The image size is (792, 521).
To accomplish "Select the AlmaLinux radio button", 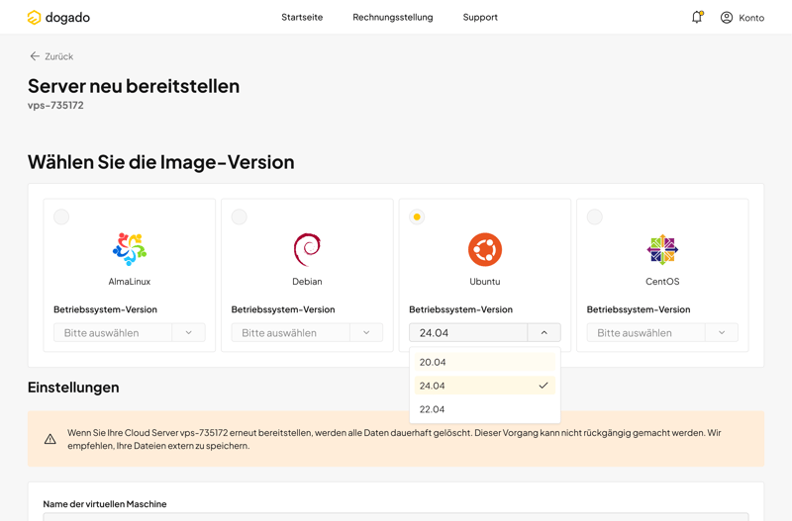I will (61, 217).
